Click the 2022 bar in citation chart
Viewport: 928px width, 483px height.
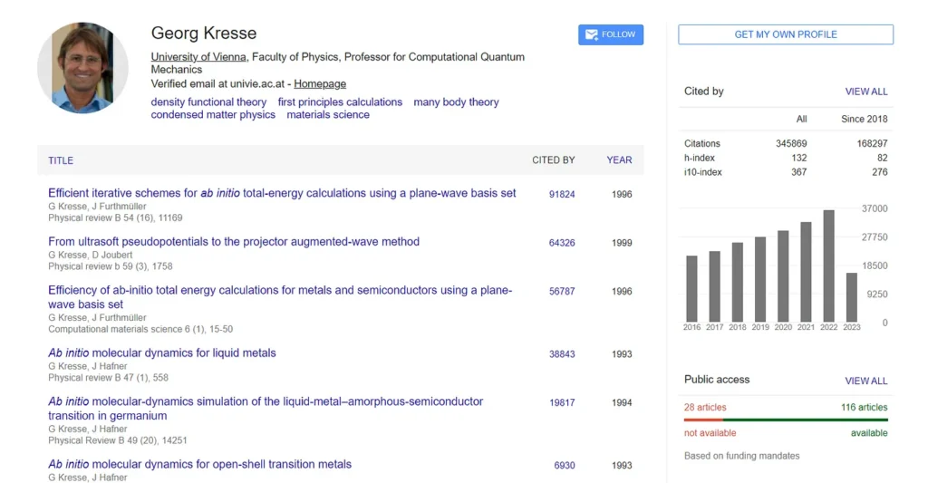click(828, 266)
